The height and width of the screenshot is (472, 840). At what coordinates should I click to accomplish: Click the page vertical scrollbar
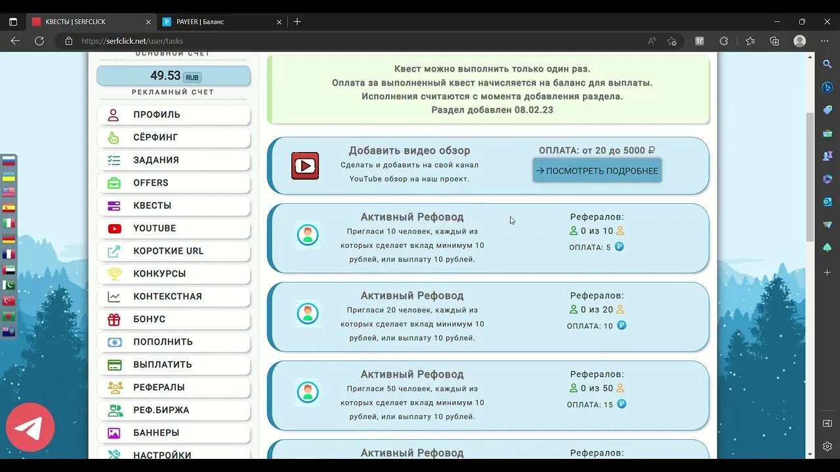coord(810,177)
